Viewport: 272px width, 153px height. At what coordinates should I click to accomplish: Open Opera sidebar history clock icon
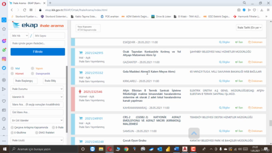[x=4, y=119]
